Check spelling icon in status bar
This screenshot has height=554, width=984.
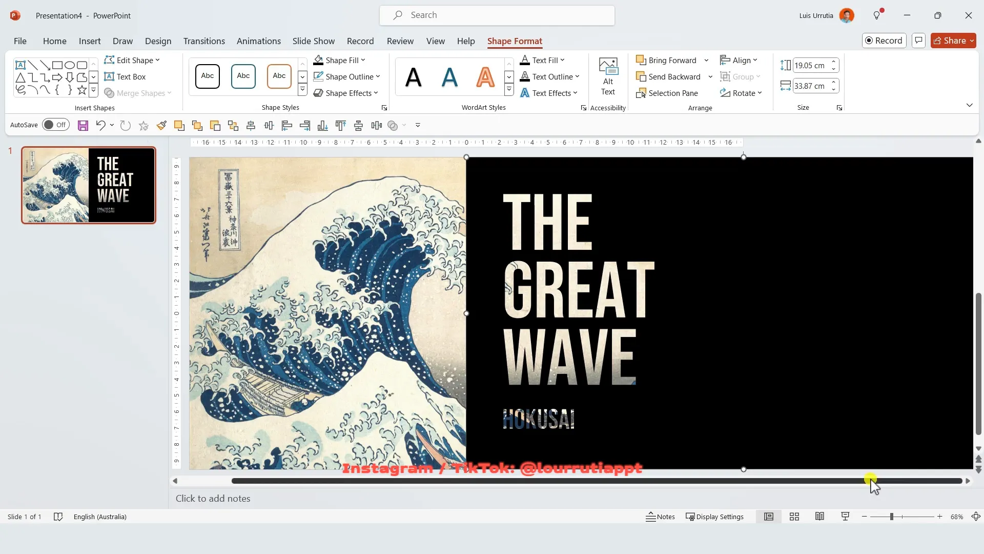[x=58, y=517]
